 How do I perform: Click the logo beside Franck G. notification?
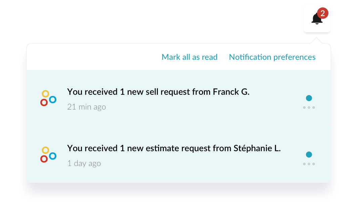(48, 98)
